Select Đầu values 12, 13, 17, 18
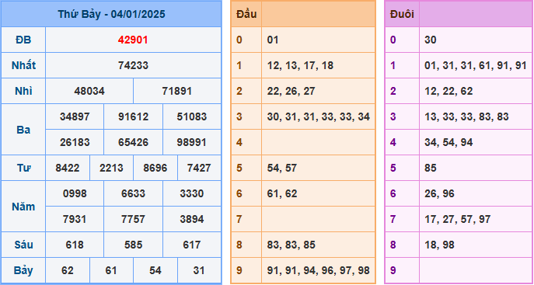The height and width of the screenshot is (285, 534). pyautogui.click(x=300, y=66)
